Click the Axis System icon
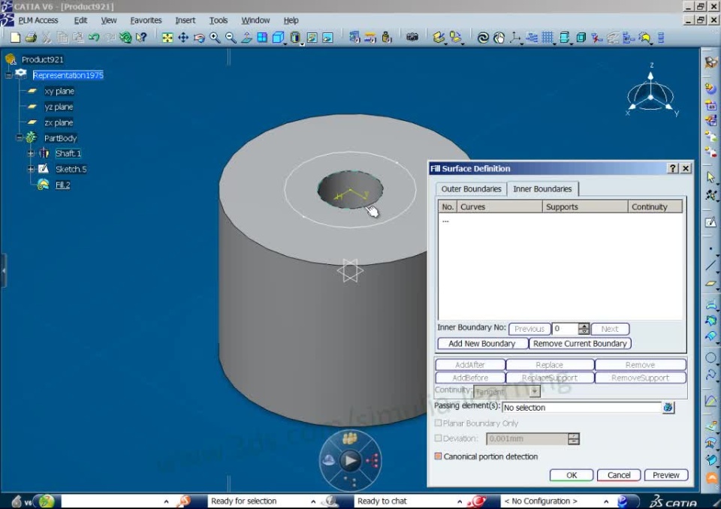The image size is (721, 509). tap(515, 38)
